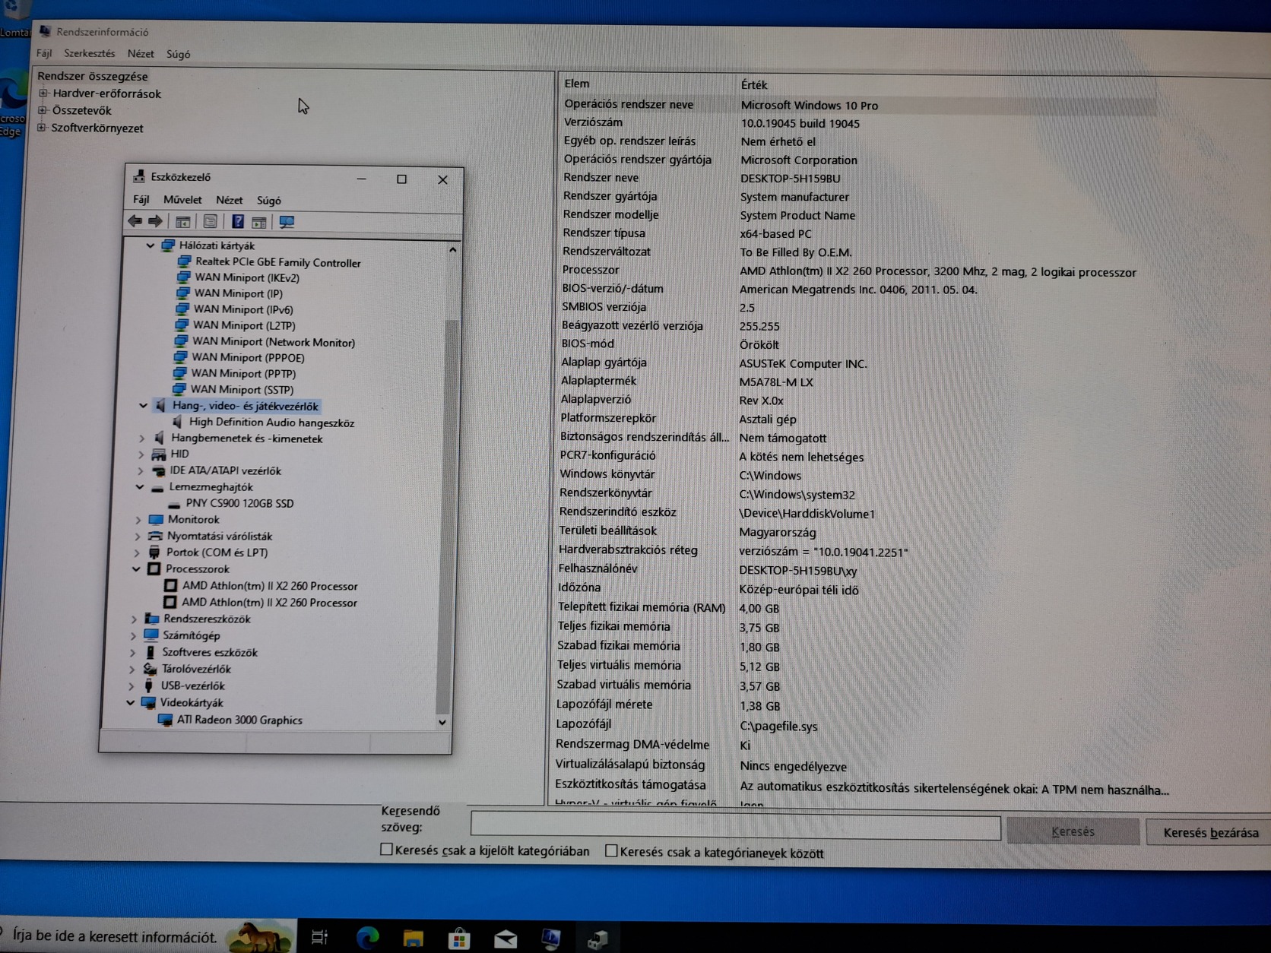Image resolution: width=1271 pixels, height=953 pixels.
Task: Collapse the Hálózati kártyák category
Action: pyautogui.click(x=151, y=245)
